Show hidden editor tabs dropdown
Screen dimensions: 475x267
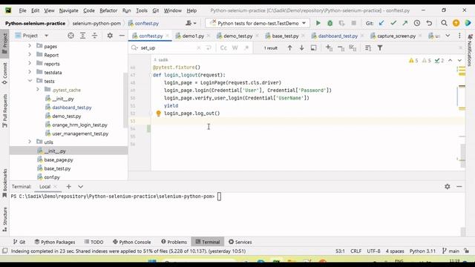[x=448, y=36]
